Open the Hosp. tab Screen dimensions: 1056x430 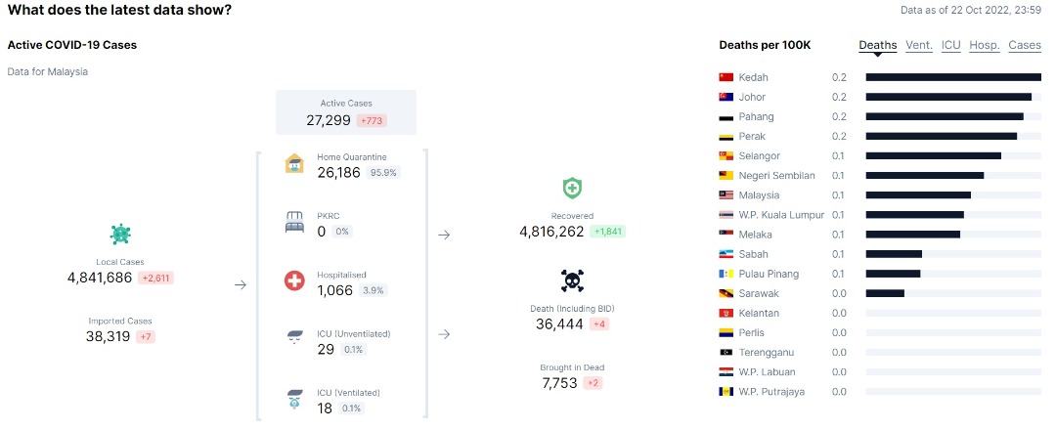985,45
